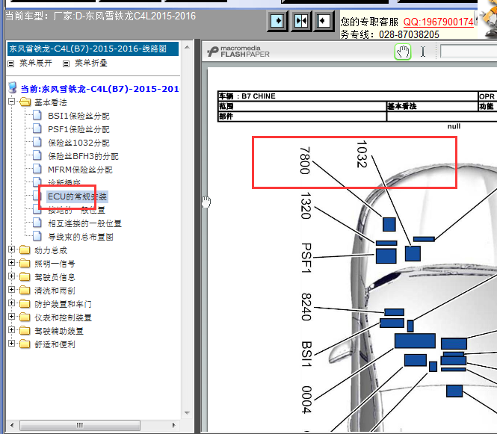Click page icon of MFRM保险丝分配
497x434 pixels.
(37, 169)
